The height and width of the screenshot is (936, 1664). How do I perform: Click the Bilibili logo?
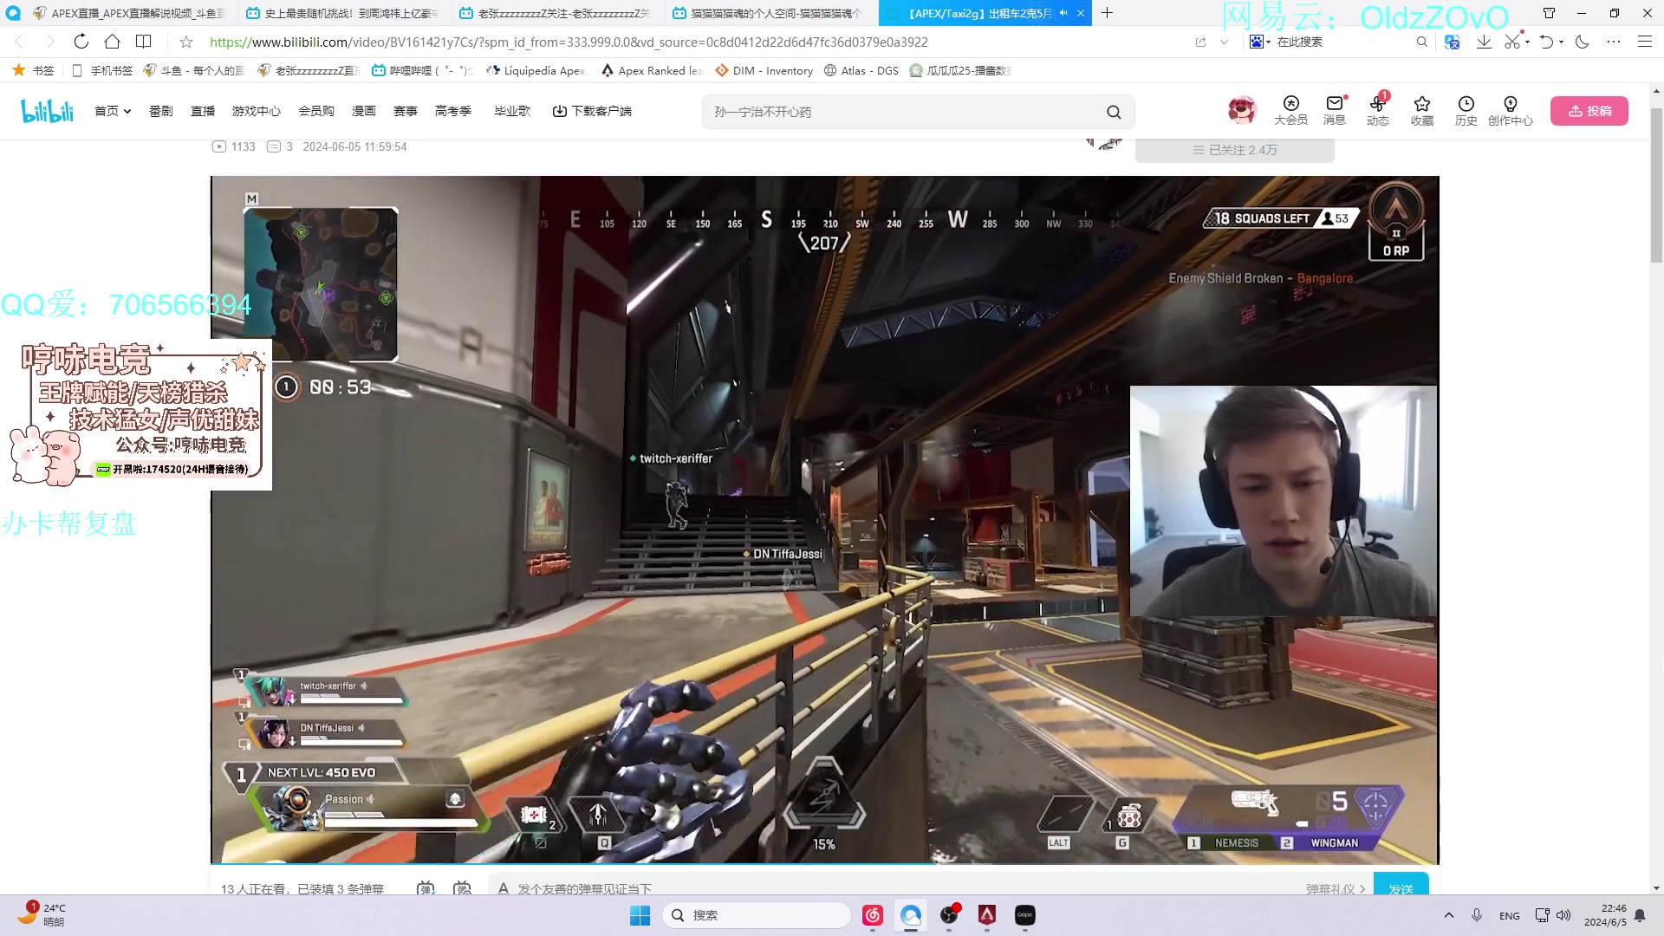(47, 111)
